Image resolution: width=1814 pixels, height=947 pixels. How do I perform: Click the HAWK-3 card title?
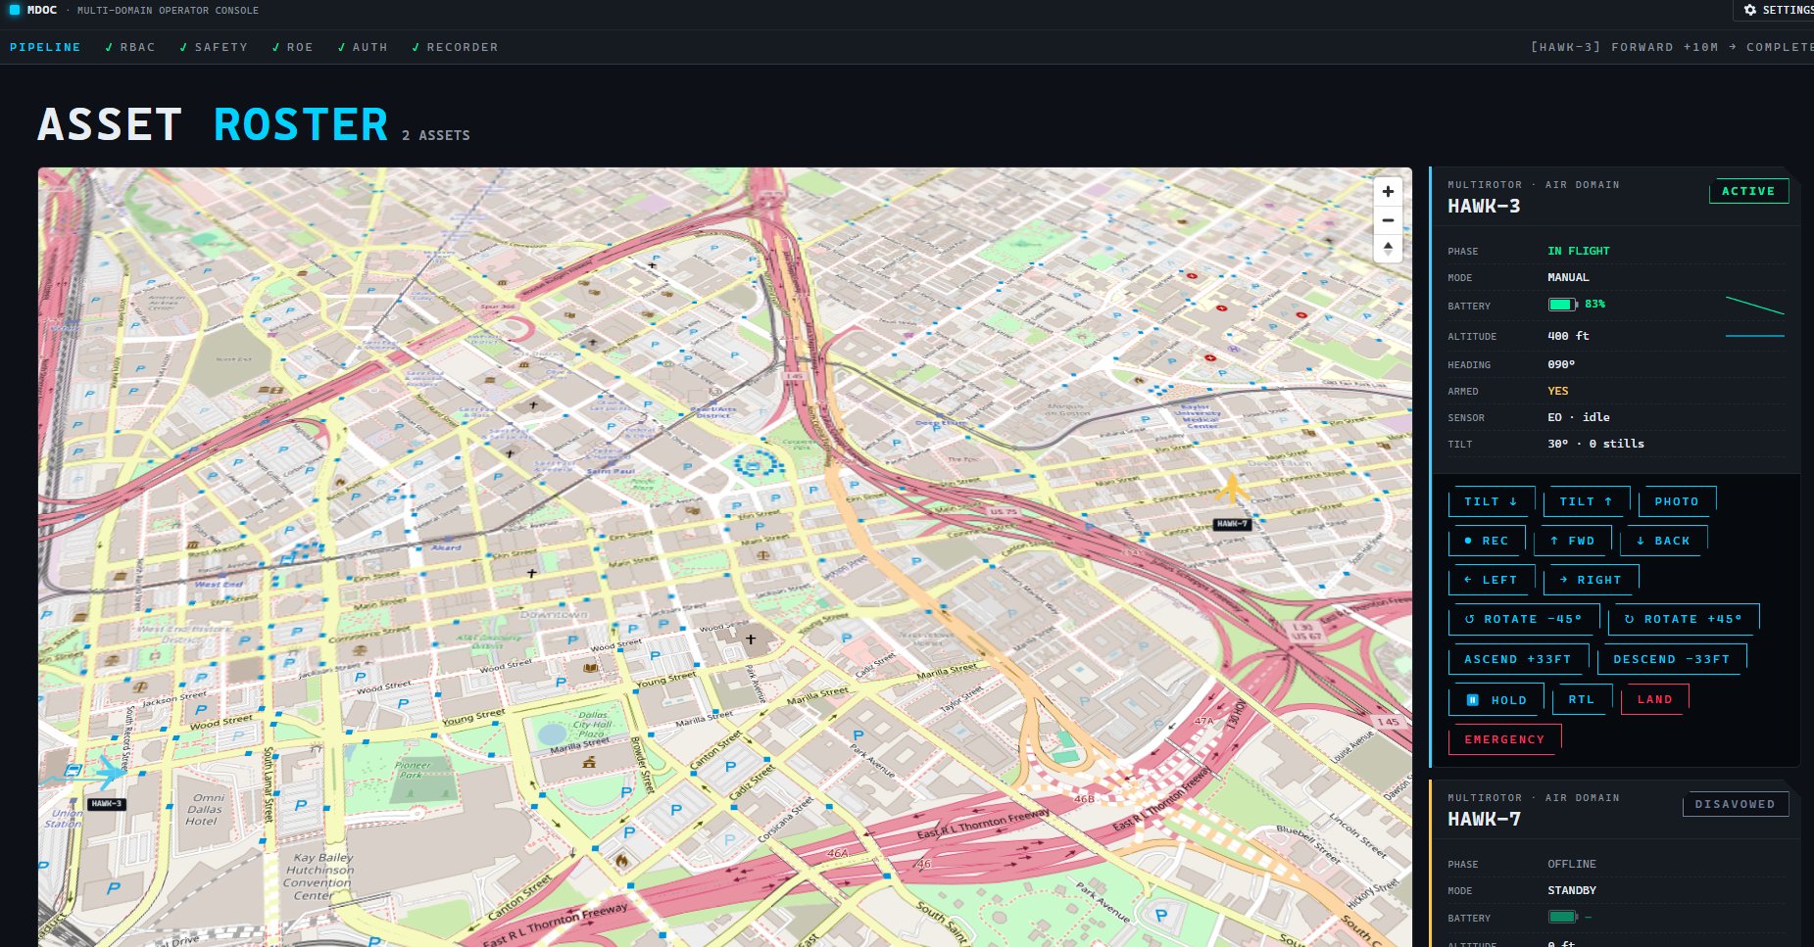point(1484,207)
